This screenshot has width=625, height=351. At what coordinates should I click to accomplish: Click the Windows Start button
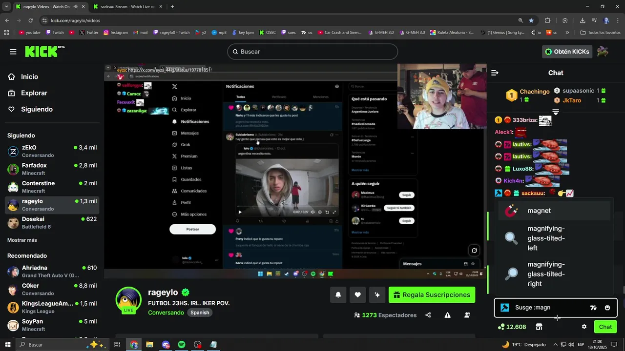pos(8,345)
